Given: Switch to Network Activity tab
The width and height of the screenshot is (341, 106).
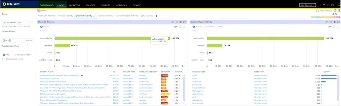Looking at the screenshot, I should [47, 16].
